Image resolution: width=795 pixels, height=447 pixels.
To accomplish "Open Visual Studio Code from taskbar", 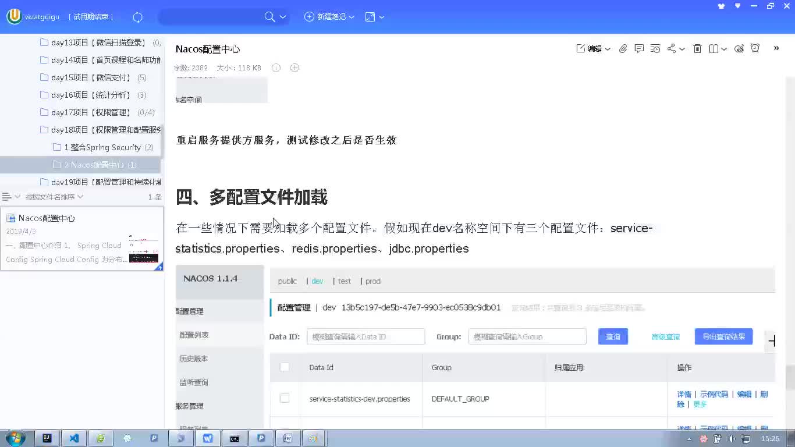I will (74, 438).
